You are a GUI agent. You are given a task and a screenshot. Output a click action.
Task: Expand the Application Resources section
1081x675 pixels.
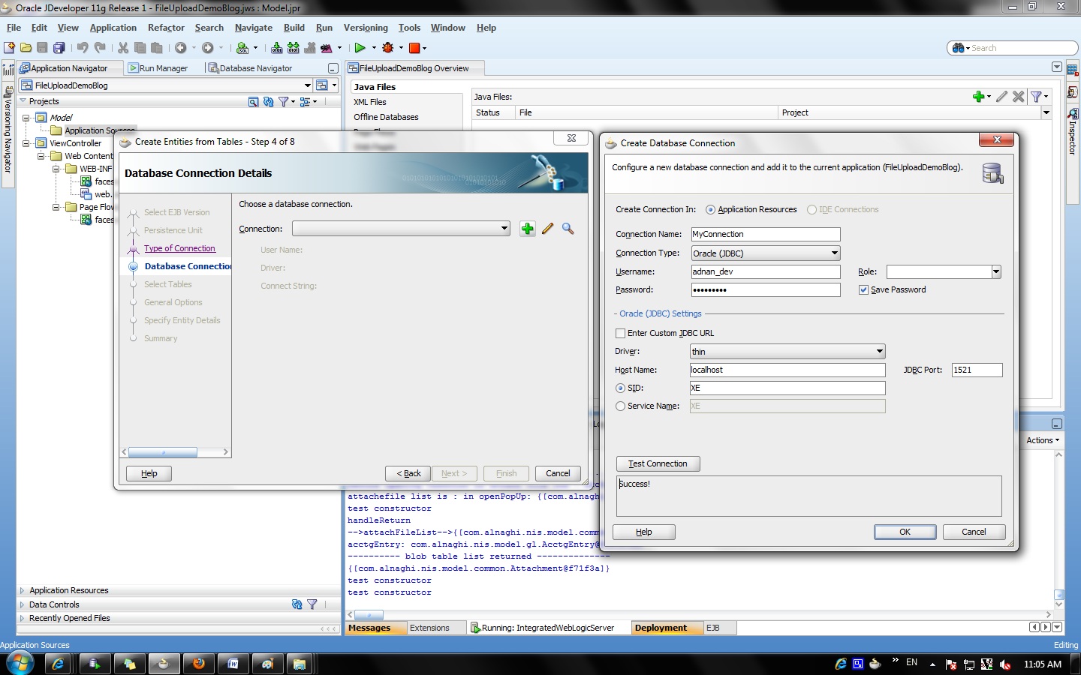pos(23,591)
